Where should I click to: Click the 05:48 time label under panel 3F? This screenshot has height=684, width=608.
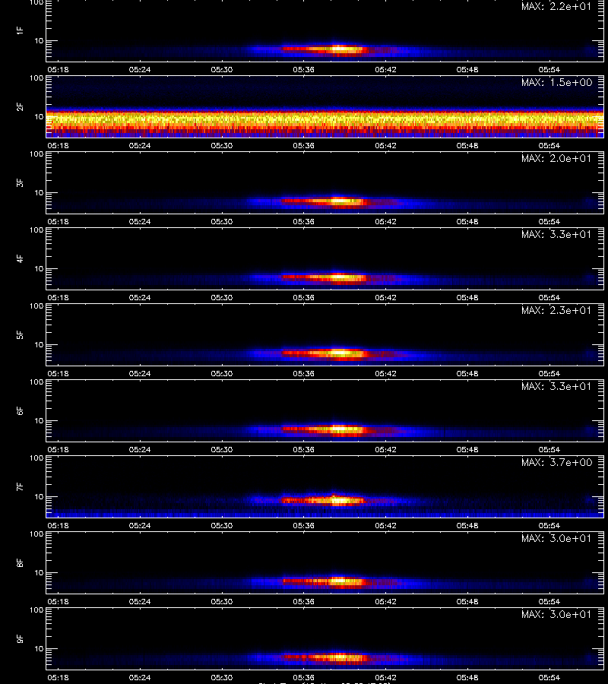pyautogui.click(x=467, y=222)
